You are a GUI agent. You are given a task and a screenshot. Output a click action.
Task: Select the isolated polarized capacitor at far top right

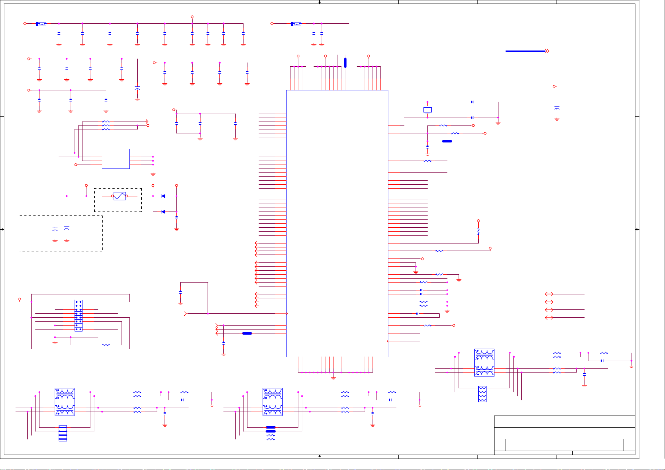point(557,108)
